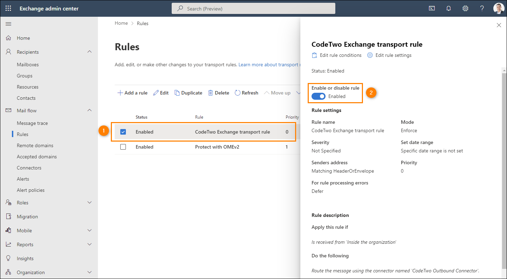This screenshot has width=507, height=279.
Task: Sort by the Priority column header
Action: 292,117
